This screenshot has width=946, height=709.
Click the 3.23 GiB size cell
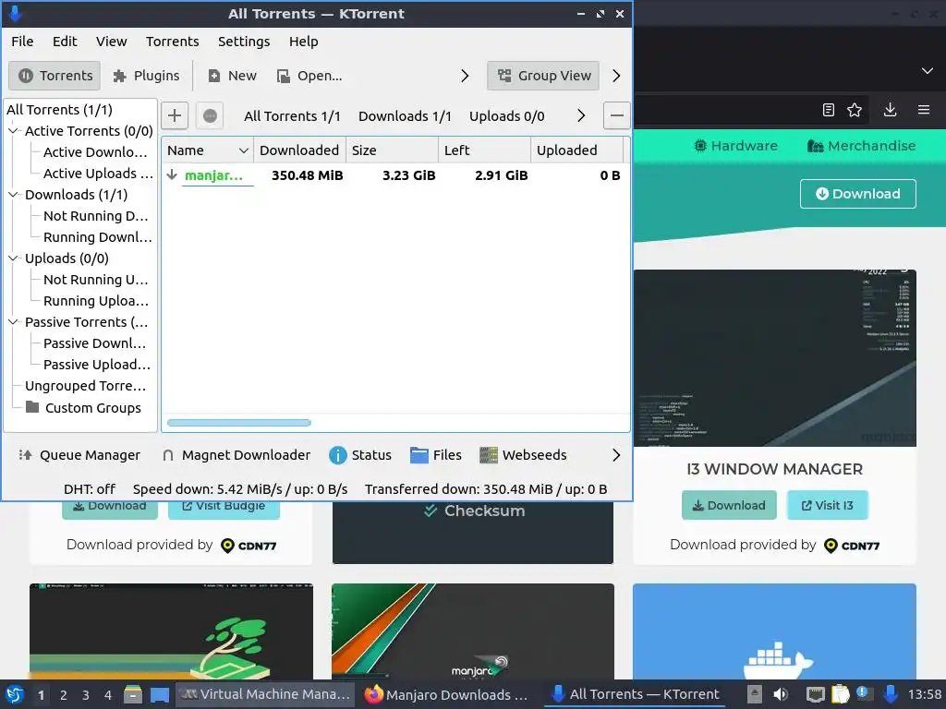[408, 175]
